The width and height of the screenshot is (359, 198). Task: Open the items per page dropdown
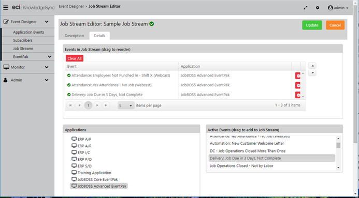[126, 105]
